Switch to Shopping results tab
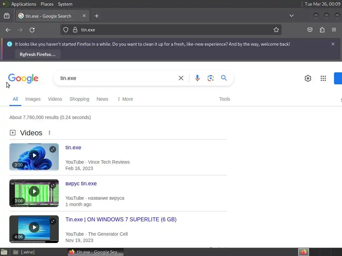The height and width of the screenshot is (256, 342). tap(79, 99)
